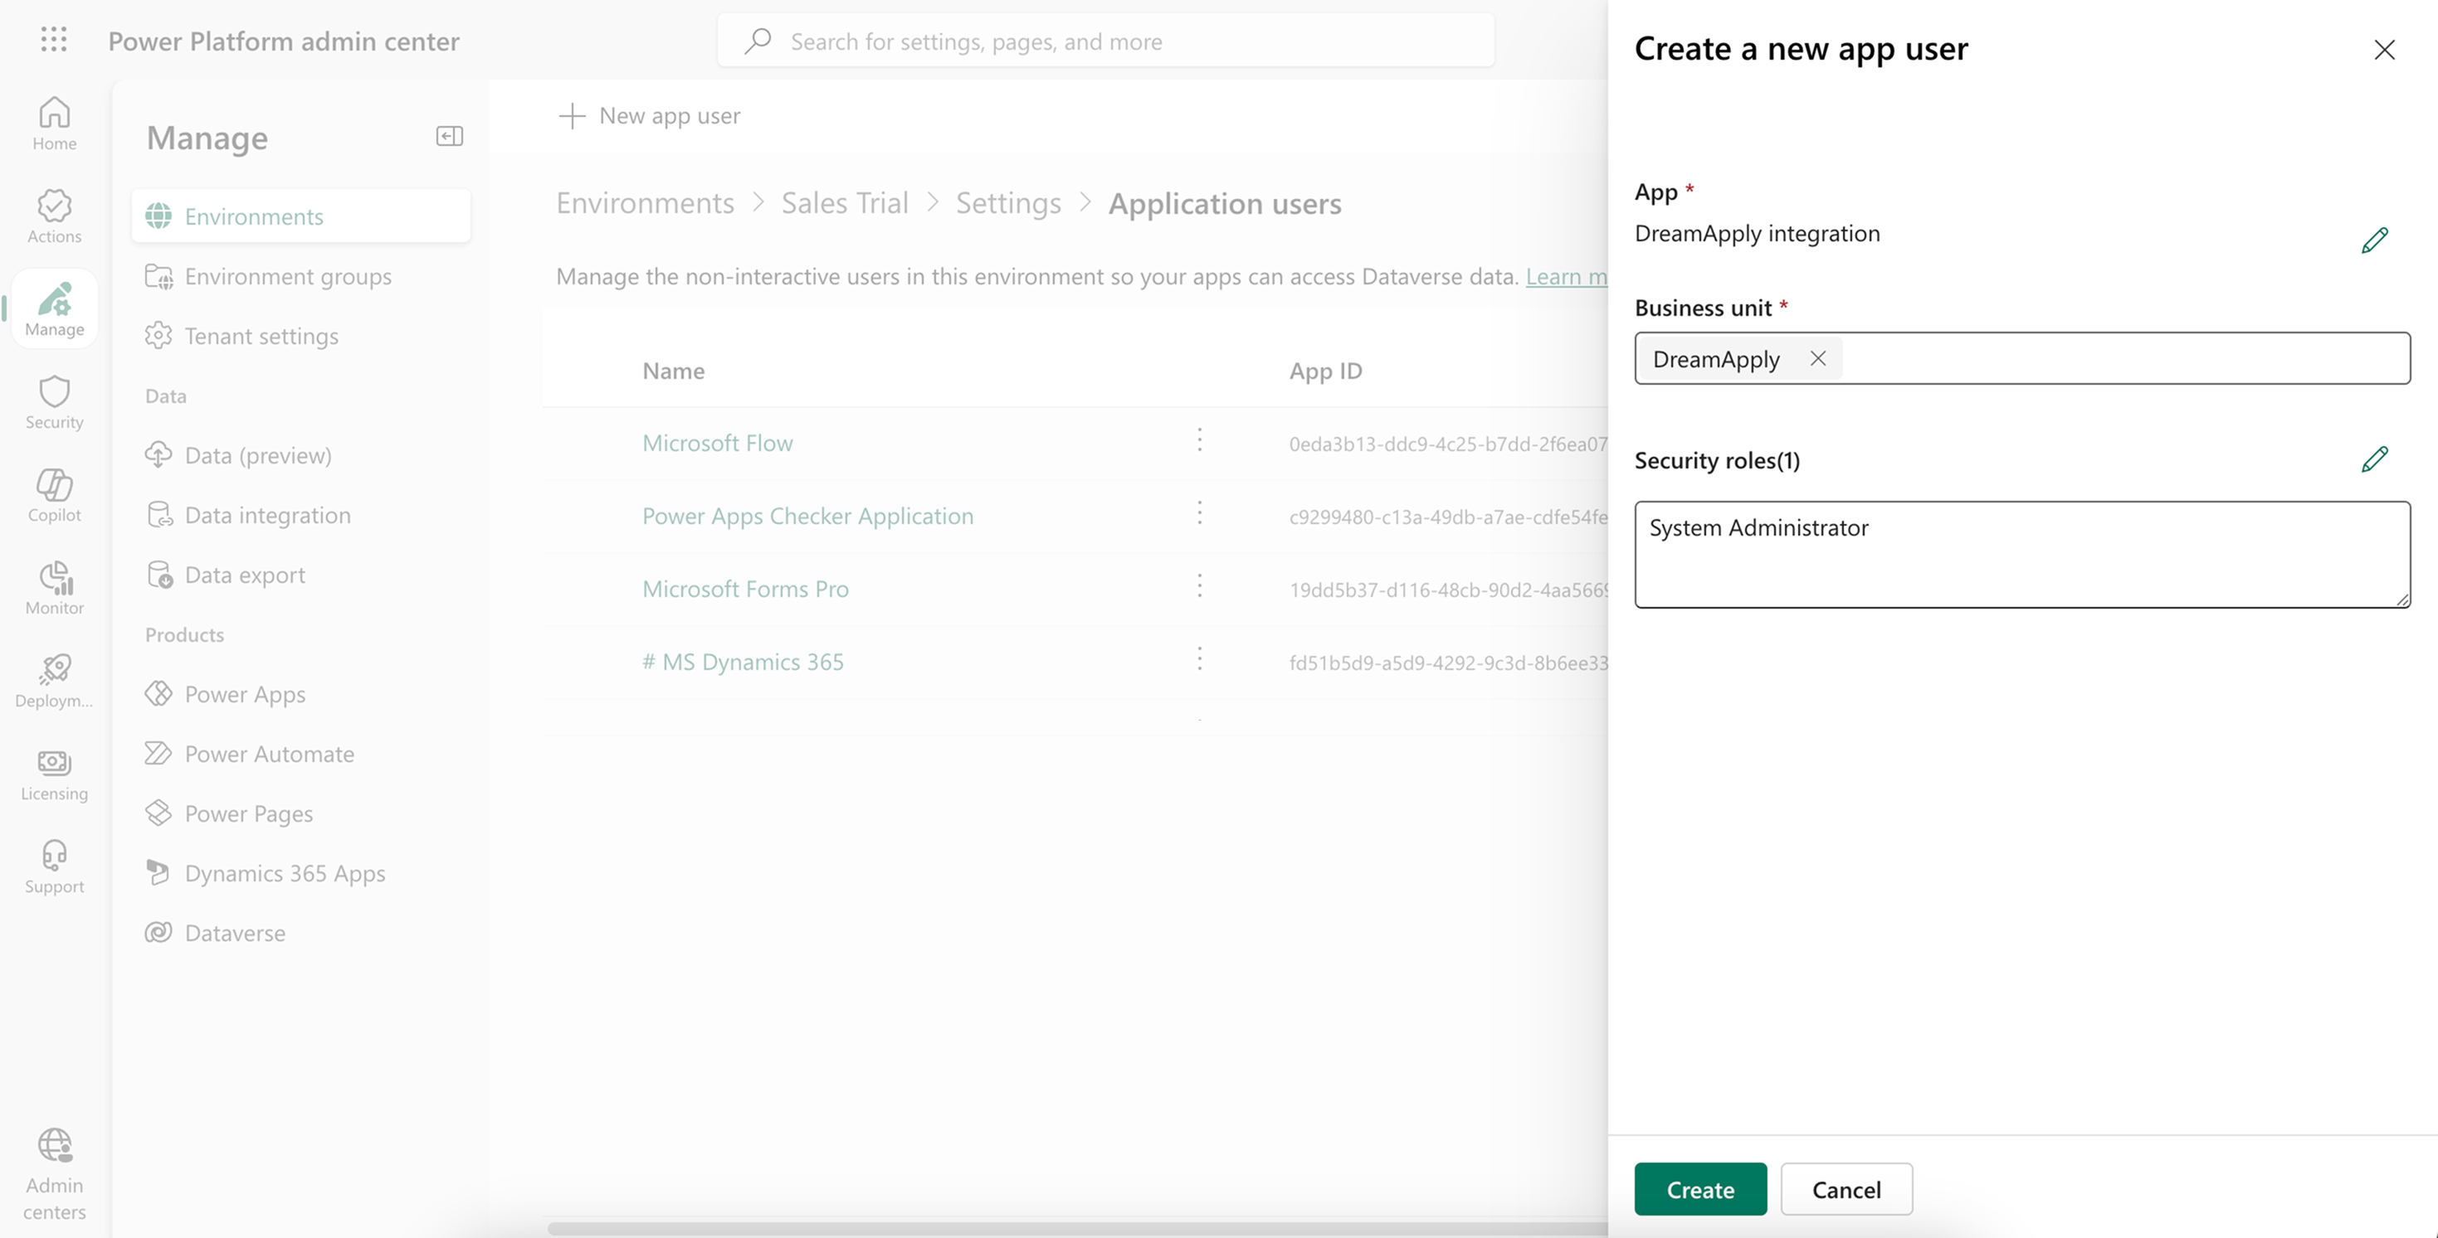Click Power Platform admin center title
2438x1238 pixels.
click(283, 41)
